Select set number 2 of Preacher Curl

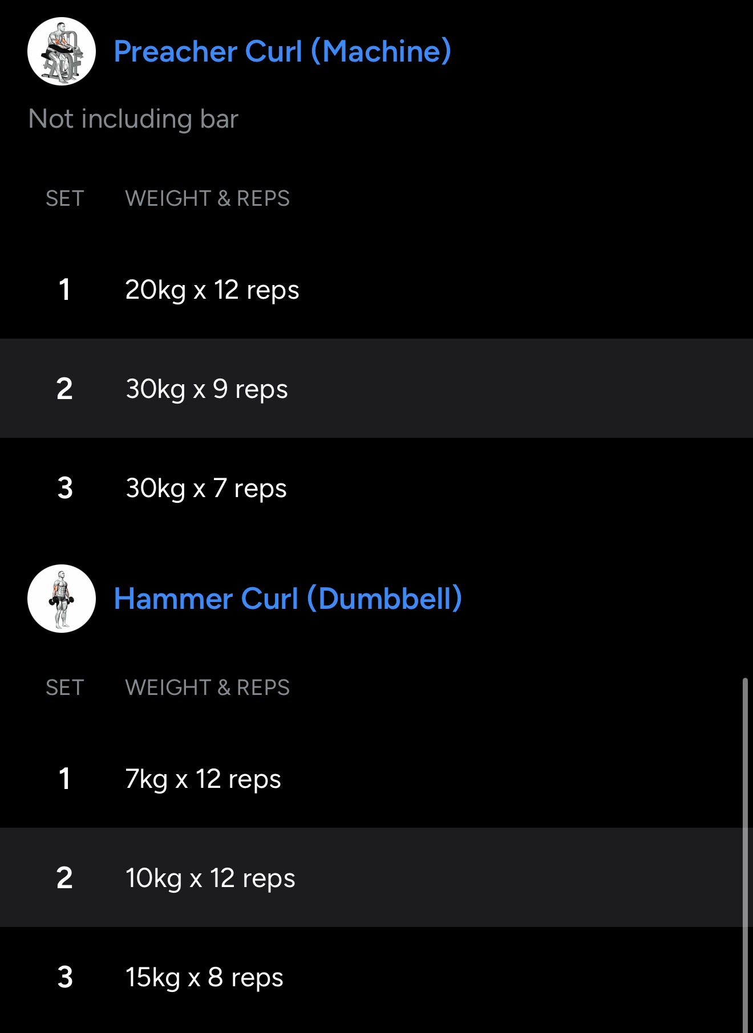click(x=64, y=389)
